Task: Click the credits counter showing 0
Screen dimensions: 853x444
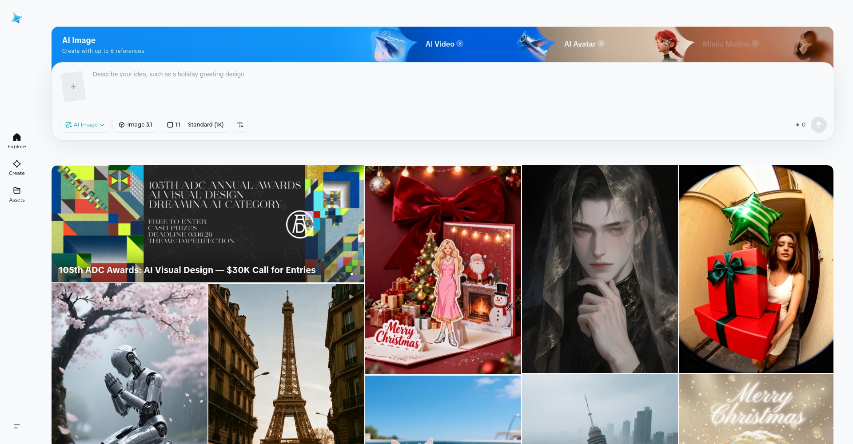Action: [x=800, y=125]
